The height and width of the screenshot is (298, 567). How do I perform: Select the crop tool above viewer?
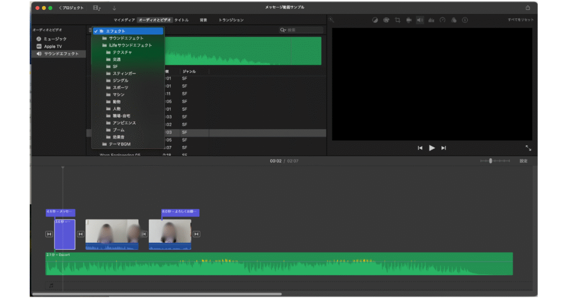(398, 20)
